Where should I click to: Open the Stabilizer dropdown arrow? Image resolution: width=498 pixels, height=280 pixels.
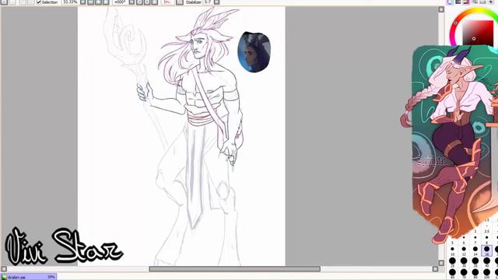[216, 2]
